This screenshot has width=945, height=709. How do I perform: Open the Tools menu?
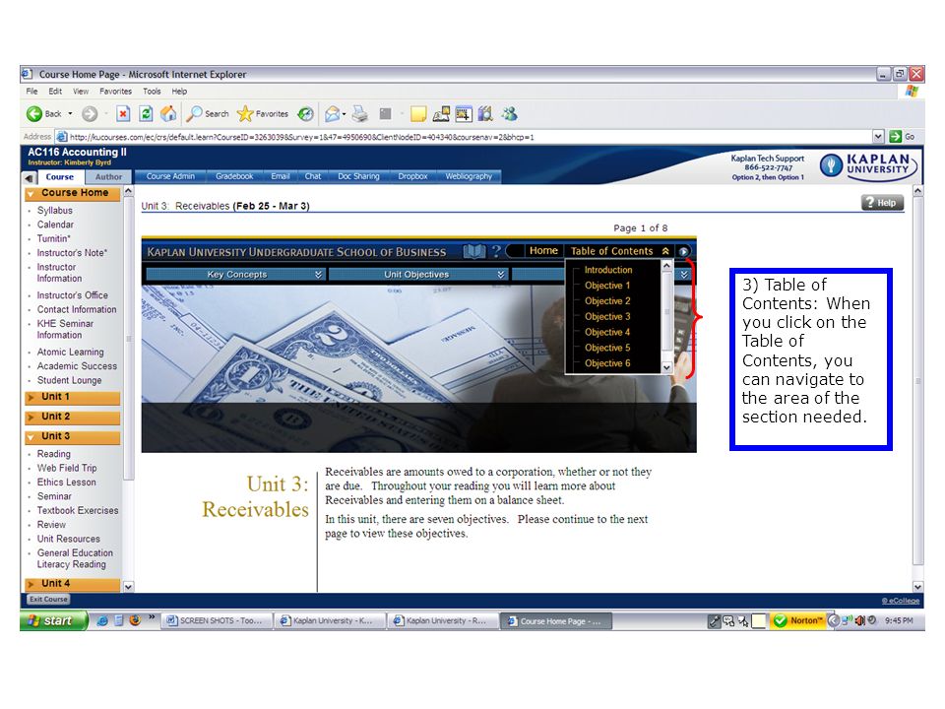(152, 91)
